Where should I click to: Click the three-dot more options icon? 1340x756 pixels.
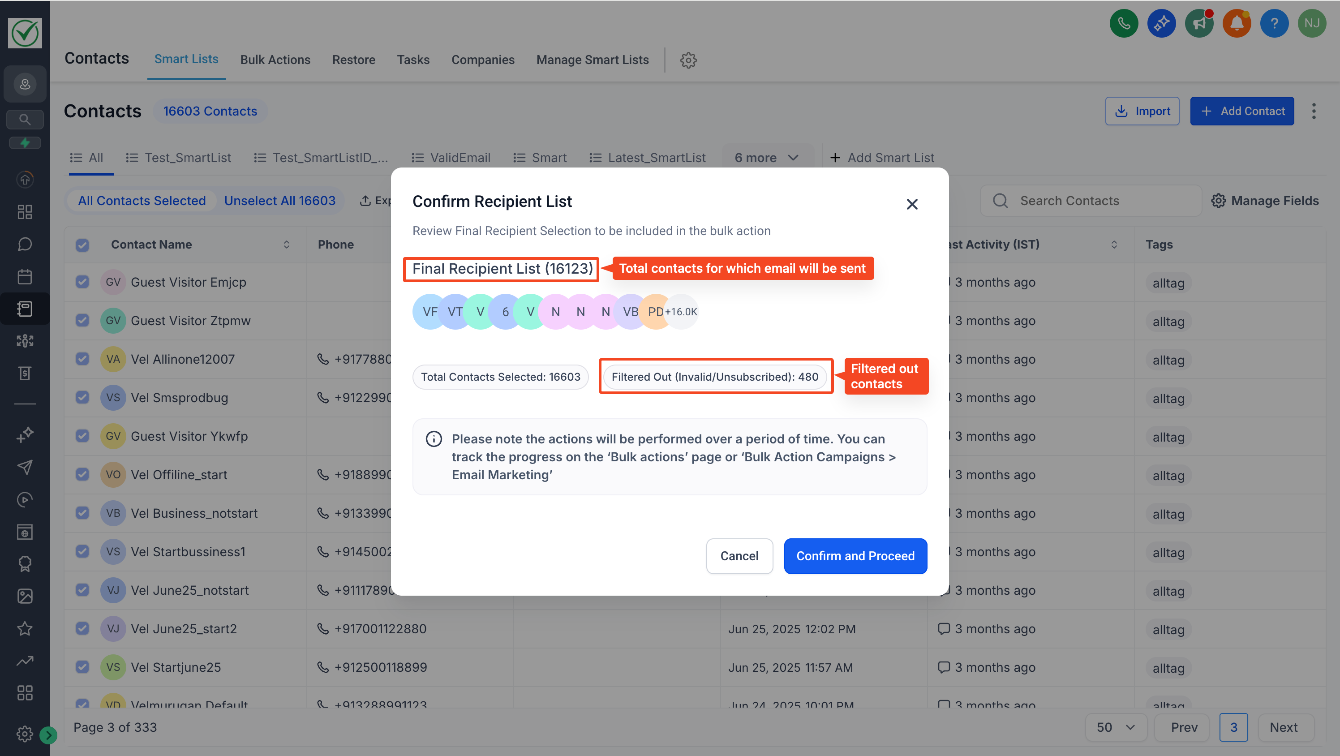[x=1314, y=111]
